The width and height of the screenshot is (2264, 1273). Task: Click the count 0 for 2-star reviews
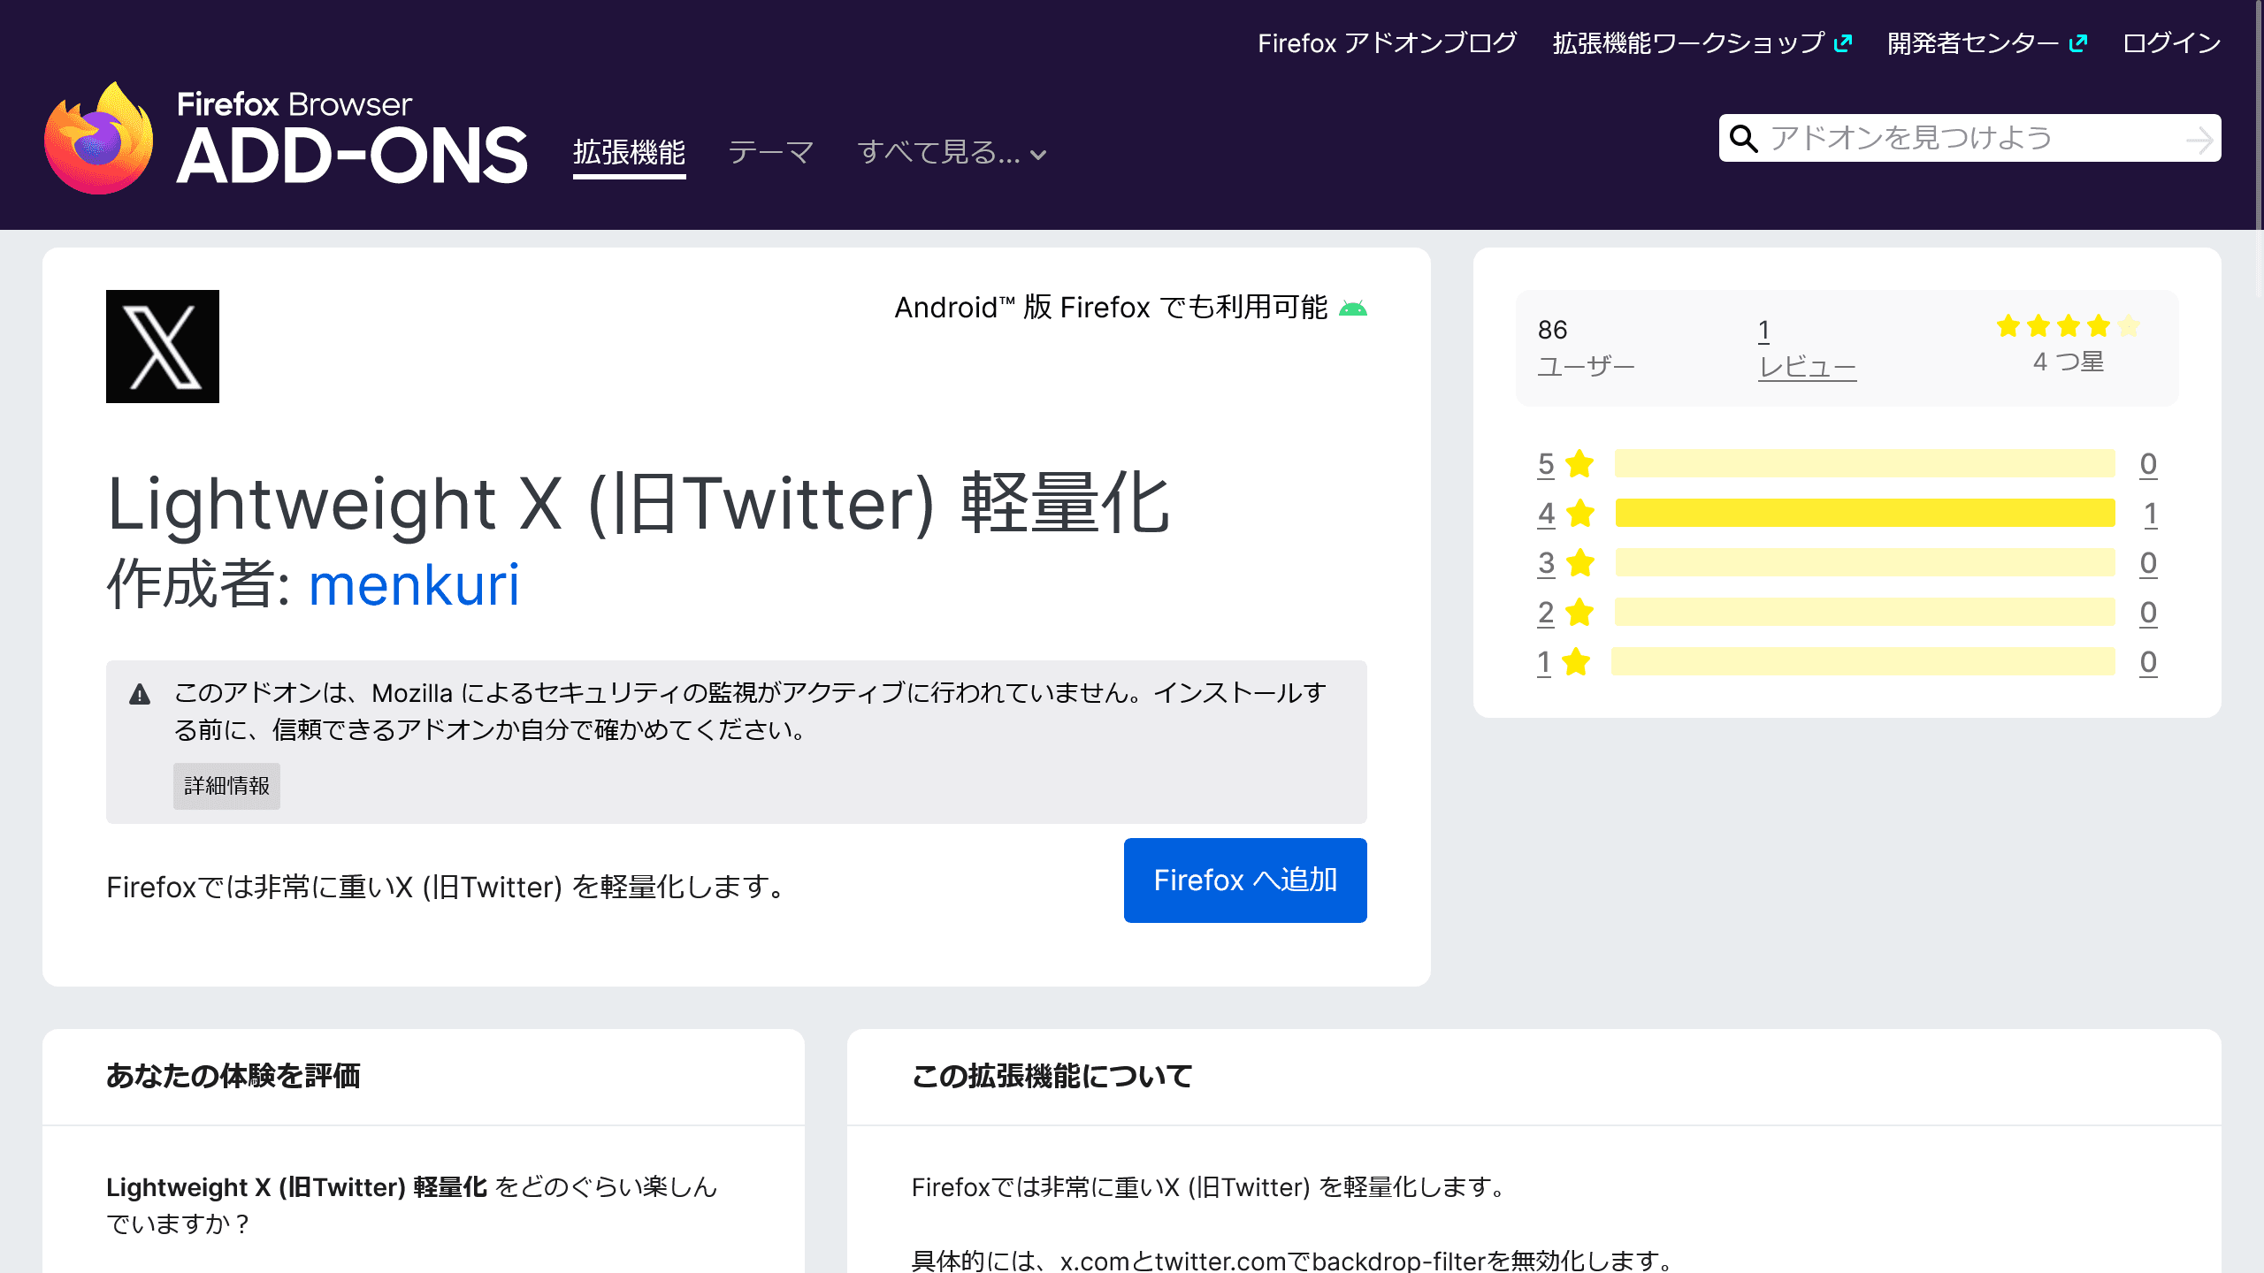2148,613
